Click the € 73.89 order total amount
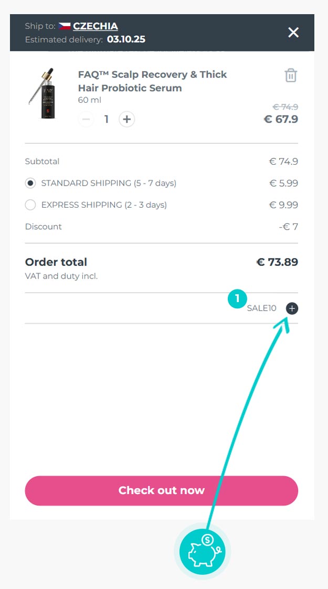Image resolution: width=328 pixels, height=589 pixels. [x=277, y=262]
